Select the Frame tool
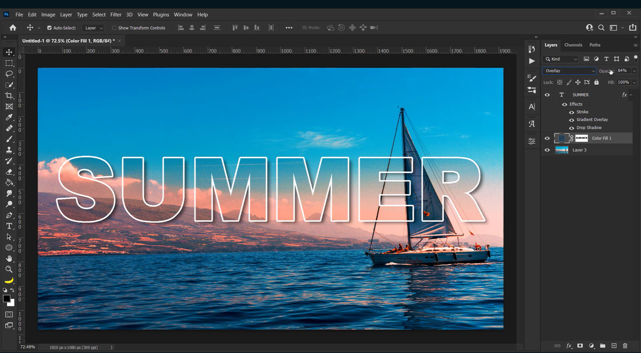 (9, 107)
